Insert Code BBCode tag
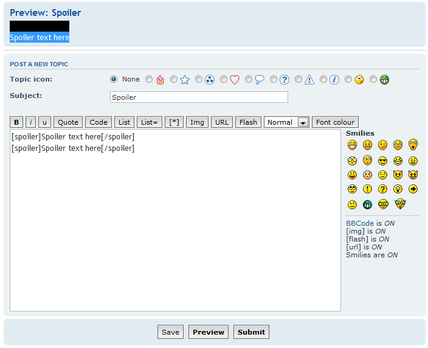This screenshot has width=428, height=348. [x=98, y=122]
